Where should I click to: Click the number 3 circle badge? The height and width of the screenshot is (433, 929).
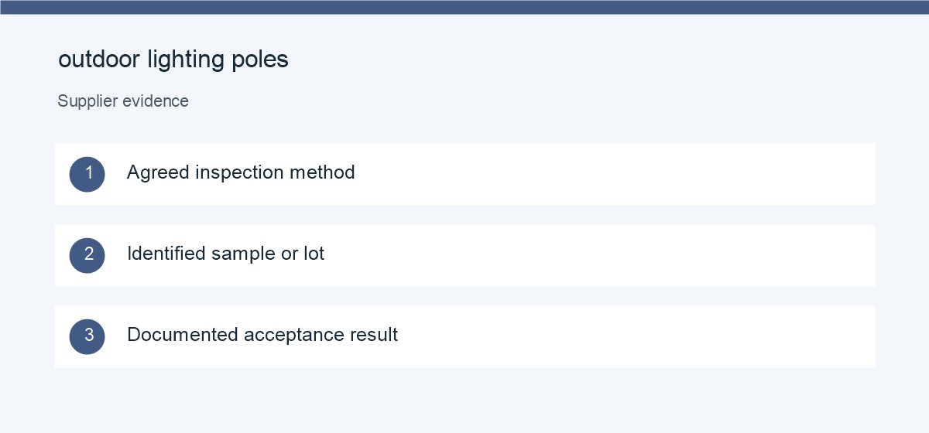(x=87, y=336)
